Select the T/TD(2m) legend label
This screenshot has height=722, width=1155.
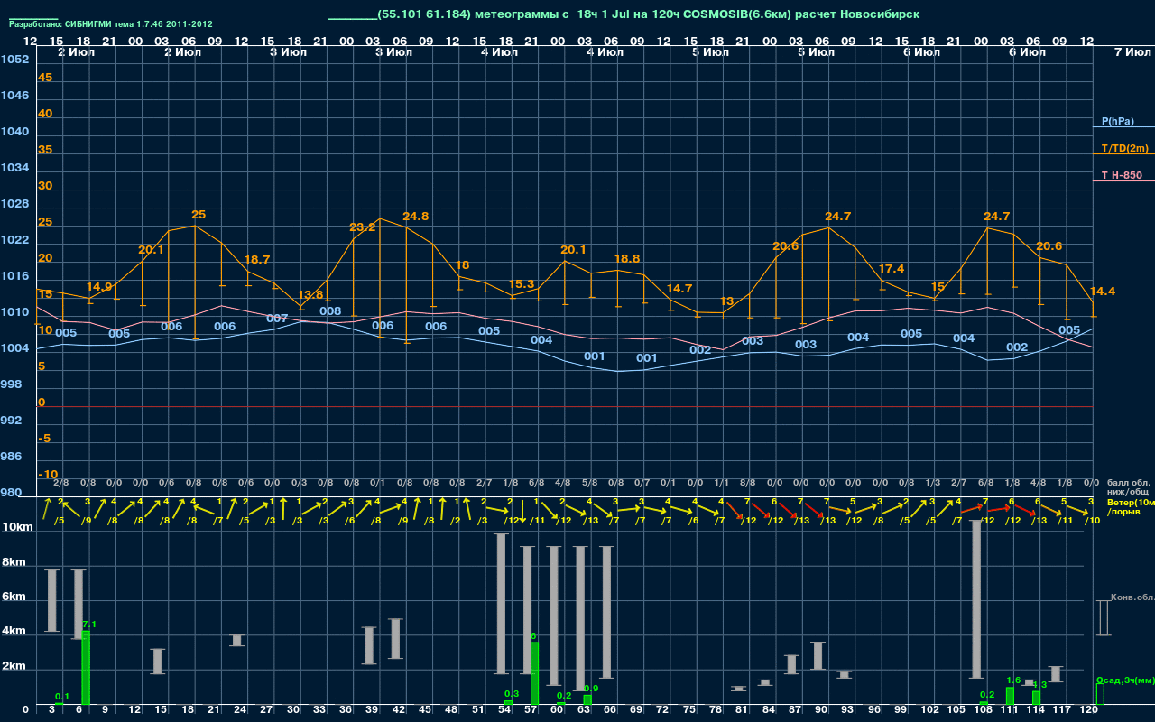click(1124, 148)
